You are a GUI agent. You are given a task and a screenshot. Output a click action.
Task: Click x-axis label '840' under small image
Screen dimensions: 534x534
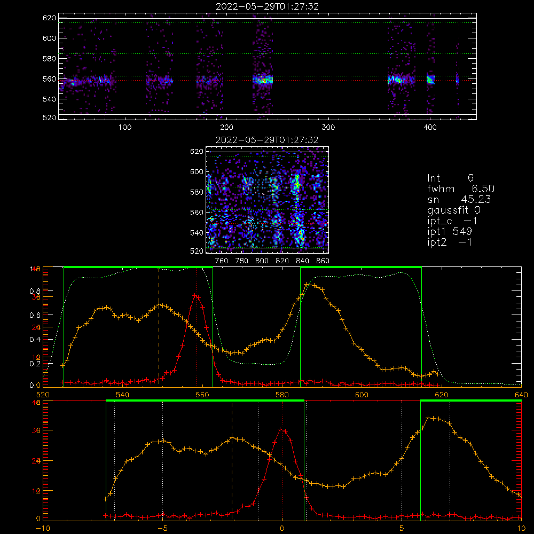pos(302,261)
